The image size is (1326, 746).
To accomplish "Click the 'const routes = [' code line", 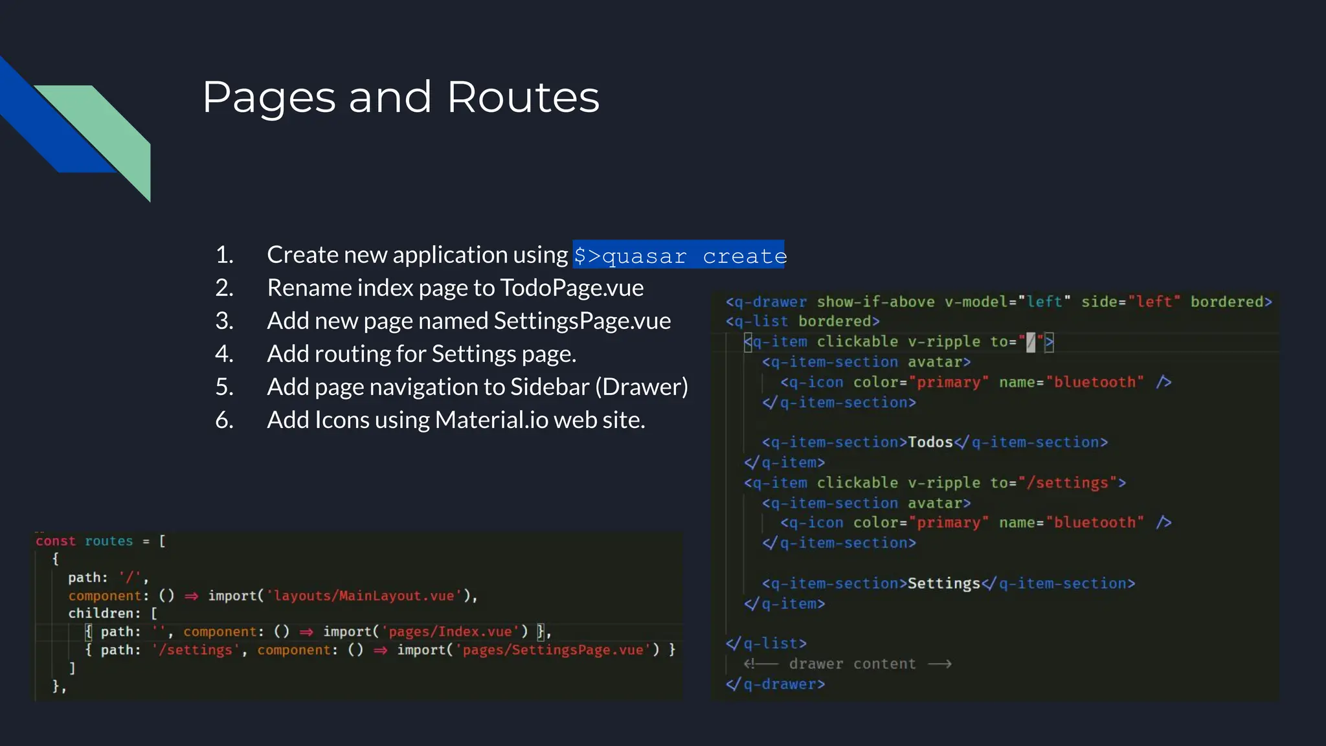I will [x=101, y=541].
